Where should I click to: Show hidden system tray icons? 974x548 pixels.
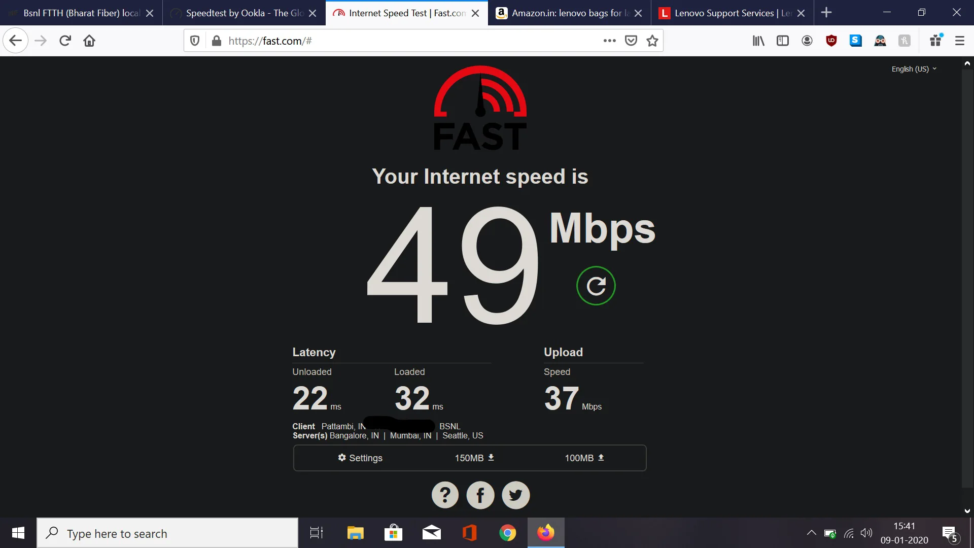[812, 533]
